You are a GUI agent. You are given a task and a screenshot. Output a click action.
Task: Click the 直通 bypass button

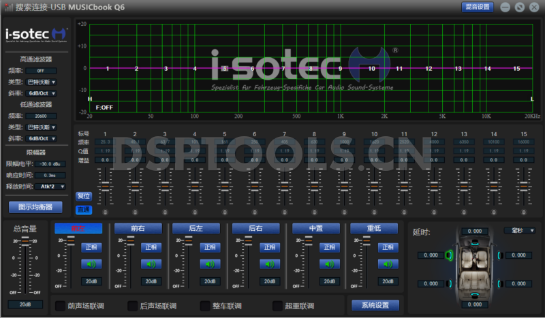[x=84, y=210]
